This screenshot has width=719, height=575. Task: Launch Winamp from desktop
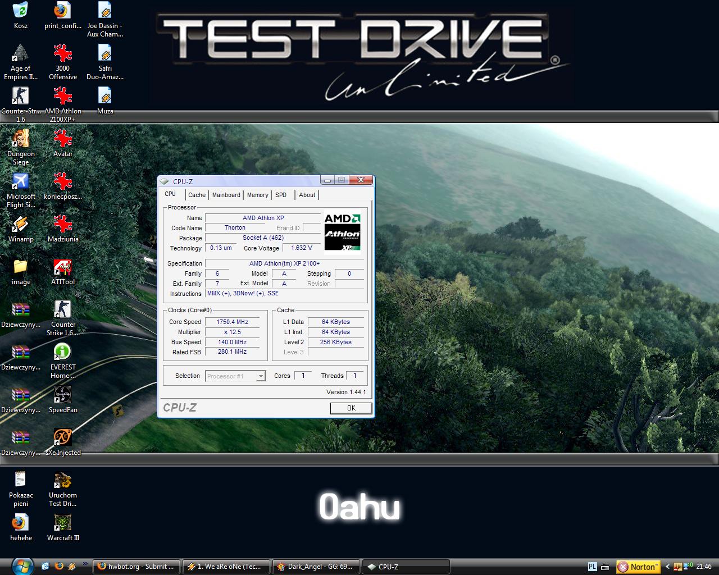(x=20, y=229)
